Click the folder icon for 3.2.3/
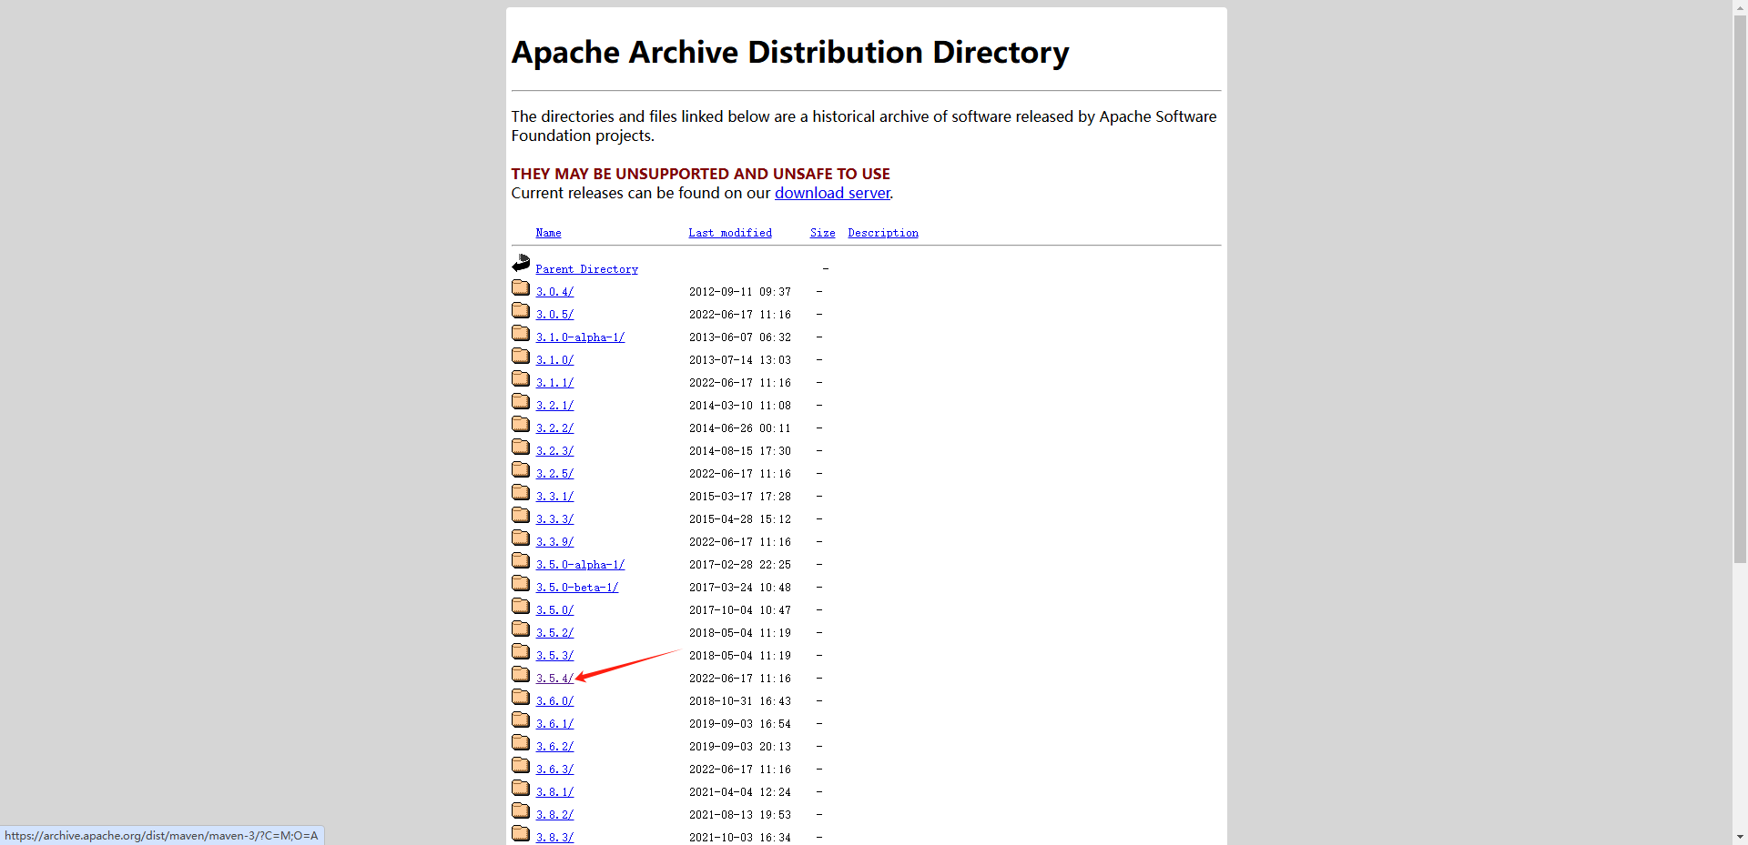This screenshot has height=845, width=1748. [x=521, y=447]
